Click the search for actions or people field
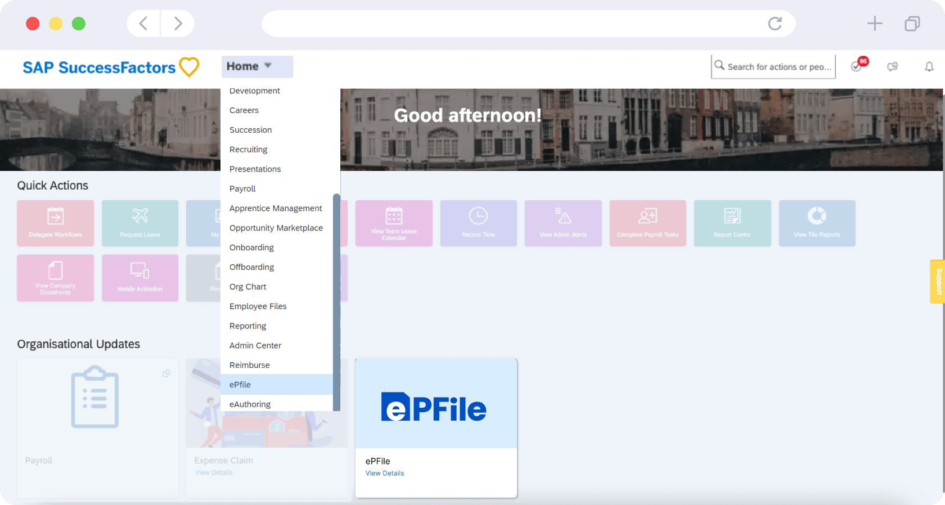The width and height of the screenshot is (945, 505). (x=773, y=66)
